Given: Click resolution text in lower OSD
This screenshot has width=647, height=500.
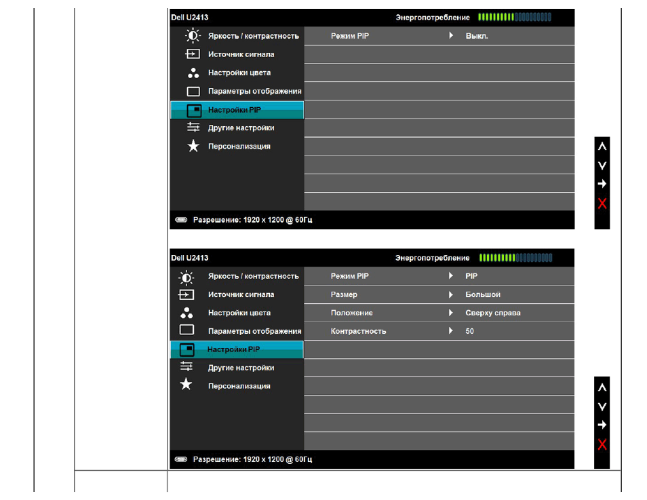Looking at the screenshot, I should tap(252, 459).
